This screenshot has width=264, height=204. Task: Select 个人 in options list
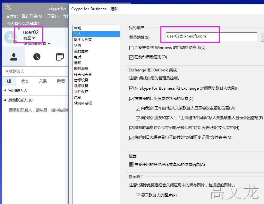click(96, 34)
